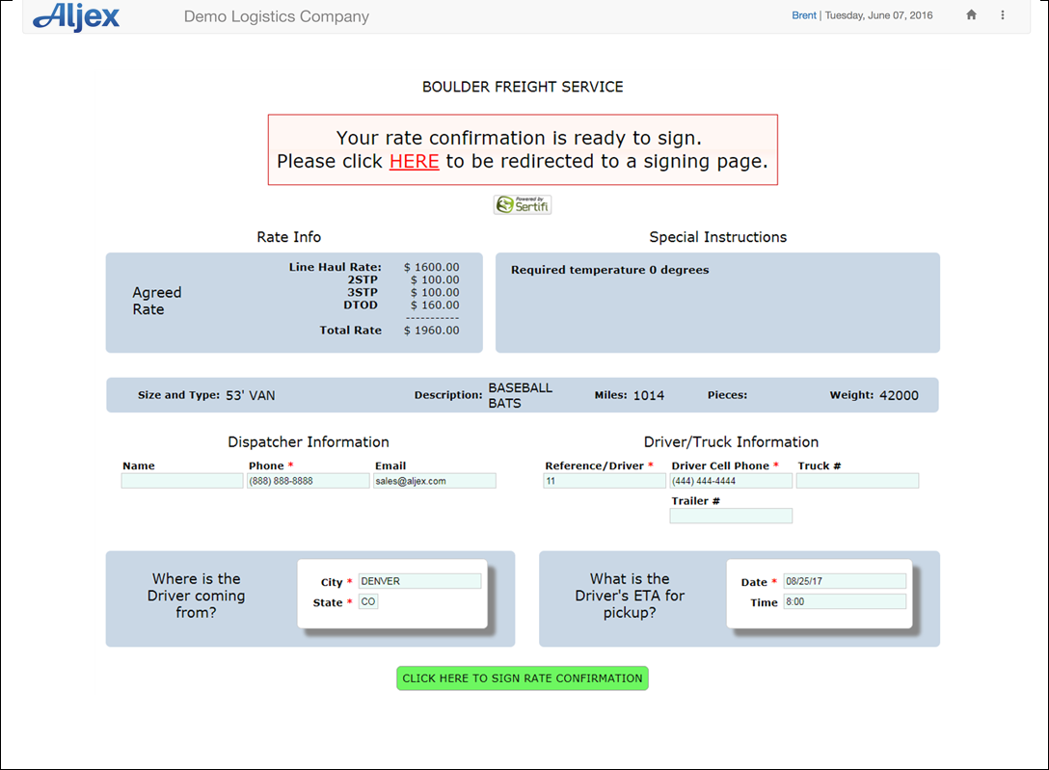Open the three-dot overflow menu
The width and height of the screenshot is (1049, 770).
(x=1003, y=15)
